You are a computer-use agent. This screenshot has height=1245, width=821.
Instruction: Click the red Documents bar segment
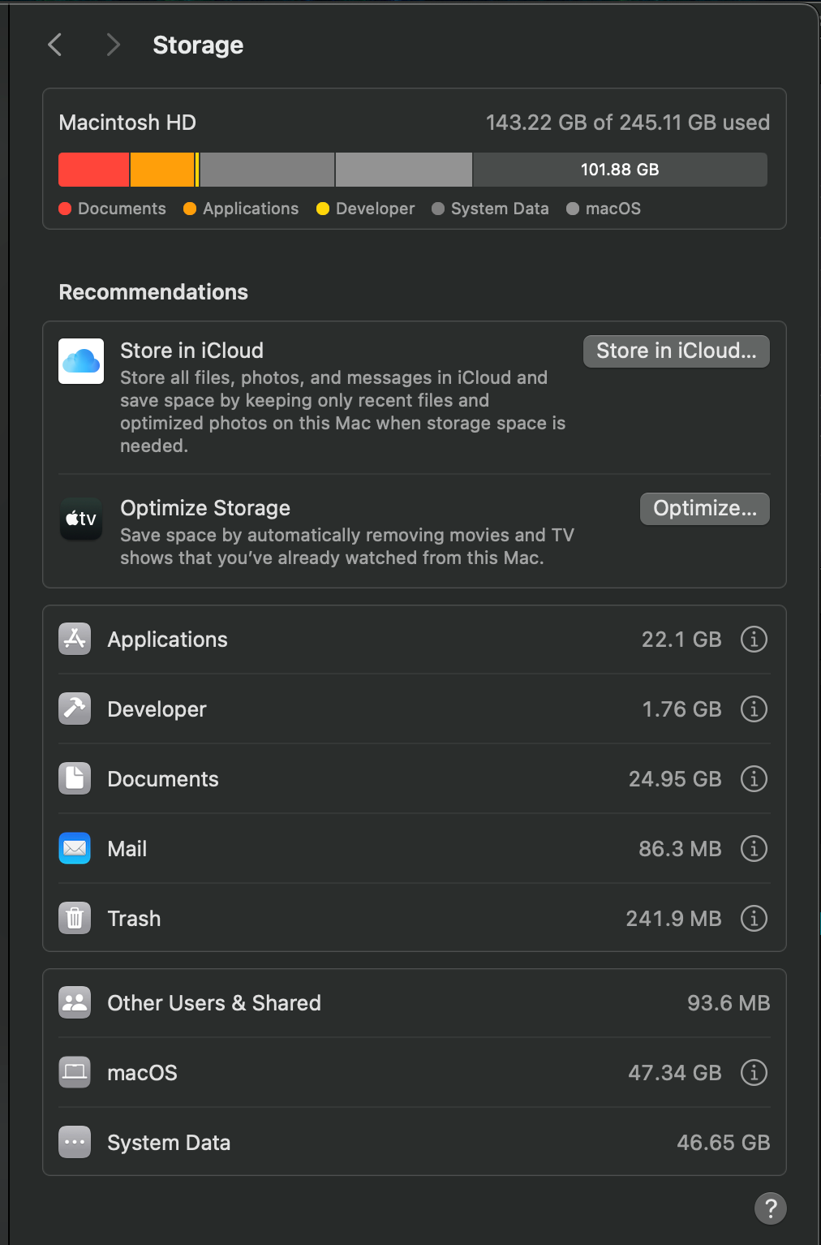pos(93,170)
